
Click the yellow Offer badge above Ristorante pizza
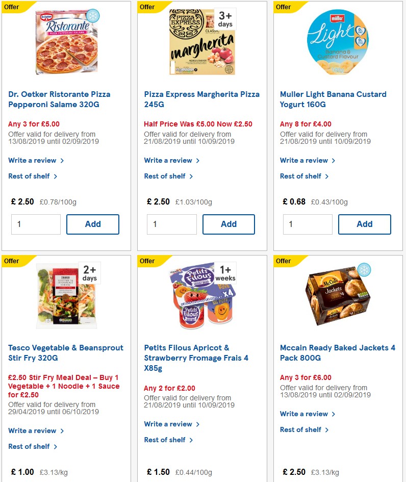pyautogui.click(x=11, y=7)
